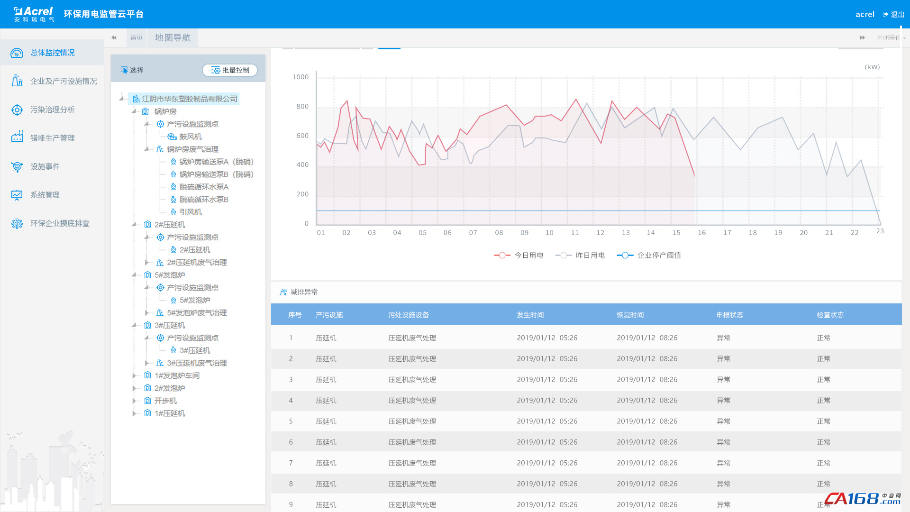Click the 污染治理分析 target icon

click(x=17, y=110)
